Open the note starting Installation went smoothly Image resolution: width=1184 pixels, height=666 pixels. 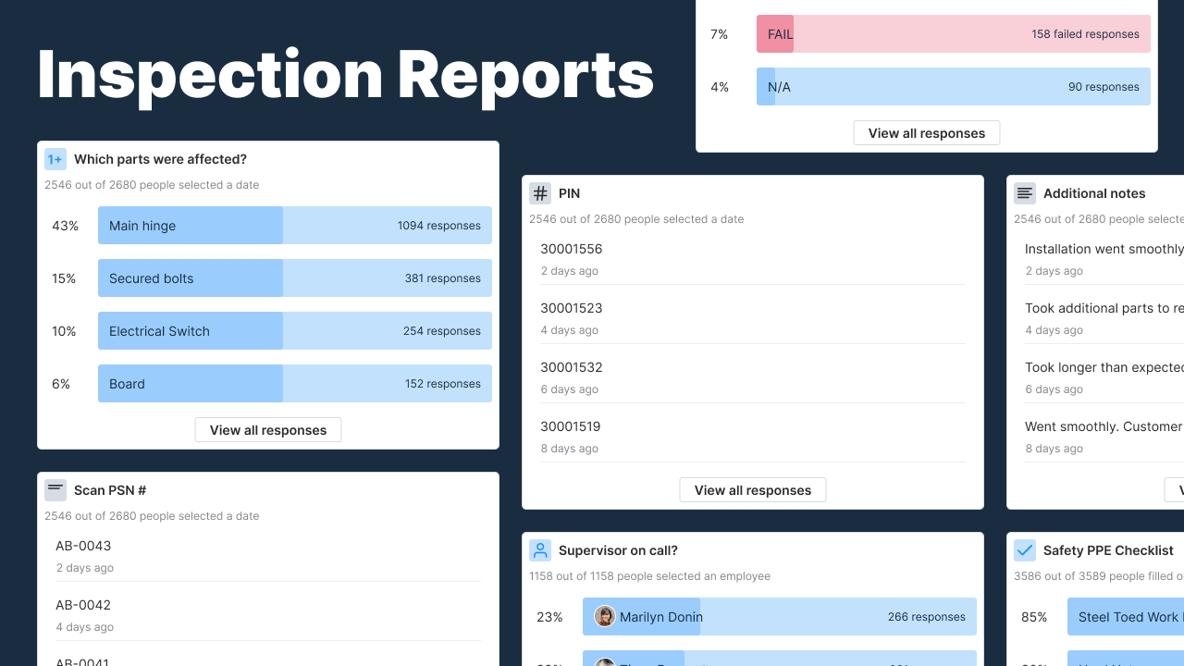(x=1101, y=249)
